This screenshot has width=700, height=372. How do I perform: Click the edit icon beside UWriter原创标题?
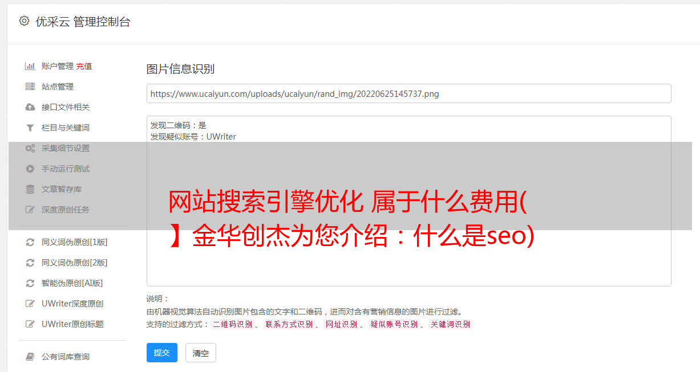(x=30, y=324)
